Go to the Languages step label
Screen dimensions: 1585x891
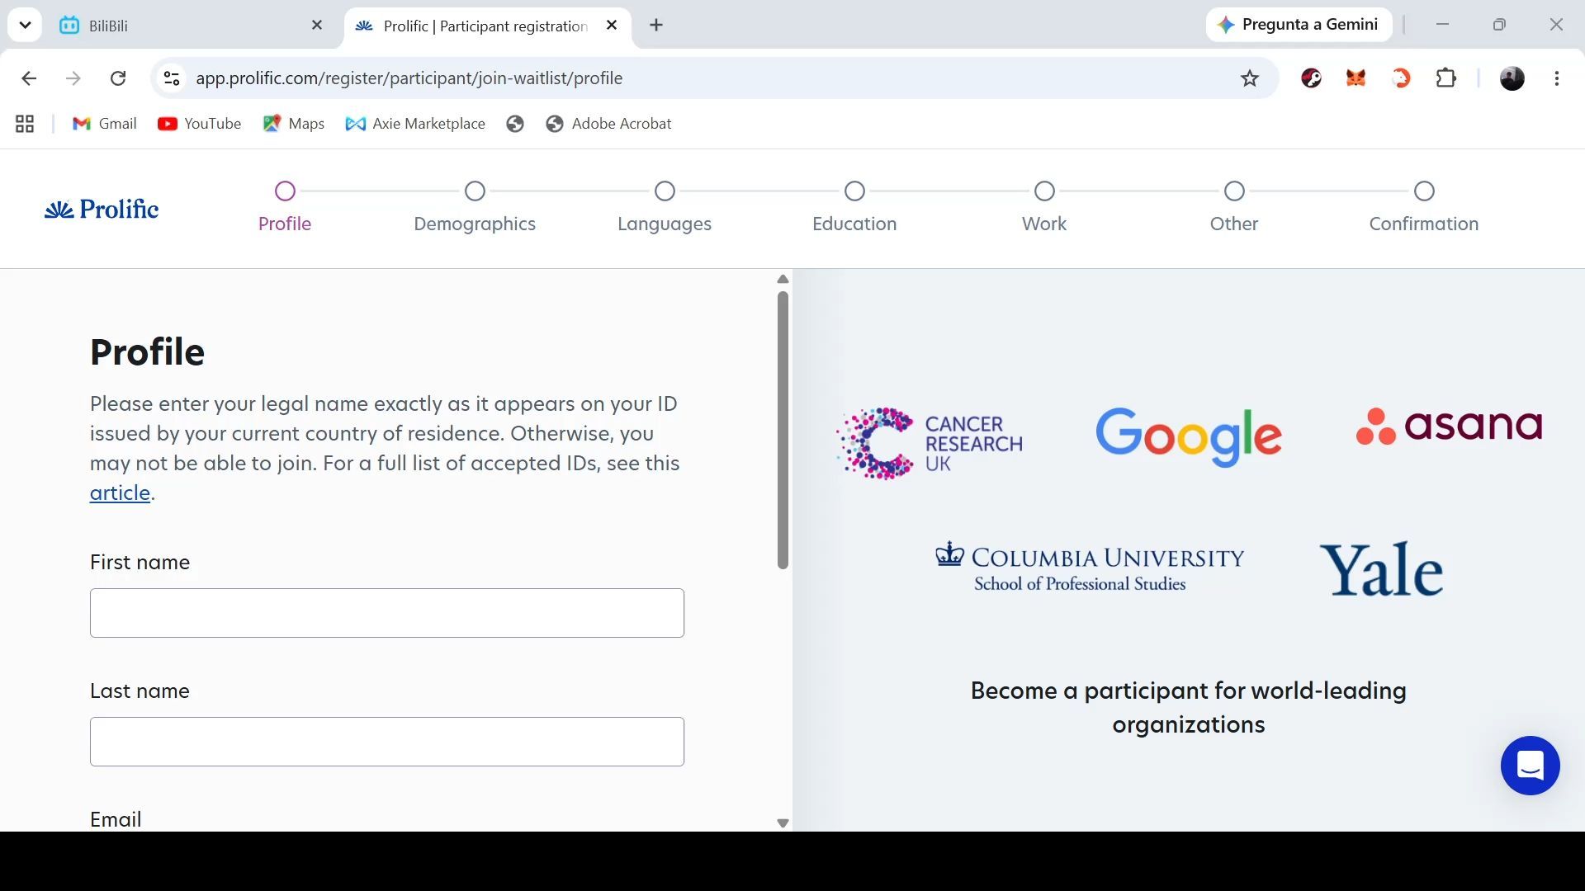pyautogui.click(x=665, y=224)
